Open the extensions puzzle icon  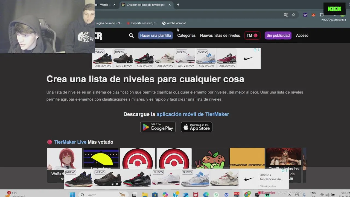pos(322,15)
